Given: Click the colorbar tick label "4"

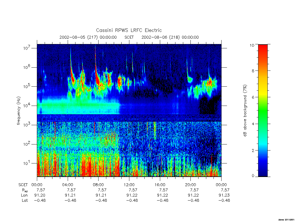Looking at the screenshot, I should pyautogui.click(x=253, y=124).
